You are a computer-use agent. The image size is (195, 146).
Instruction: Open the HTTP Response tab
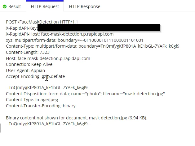pos(85,6)
